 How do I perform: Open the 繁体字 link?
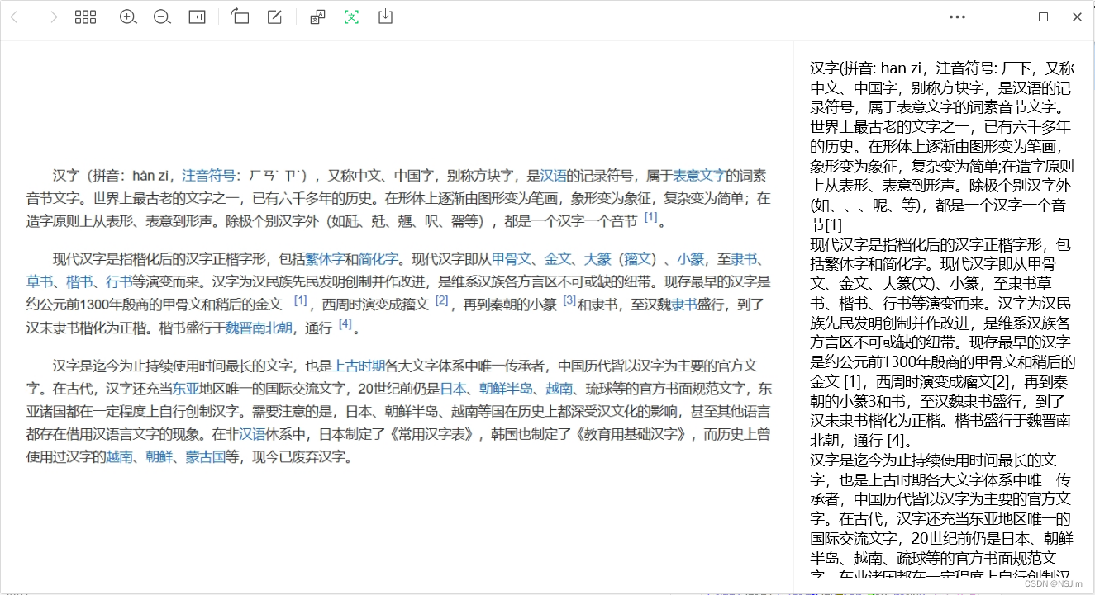(325, 258)
